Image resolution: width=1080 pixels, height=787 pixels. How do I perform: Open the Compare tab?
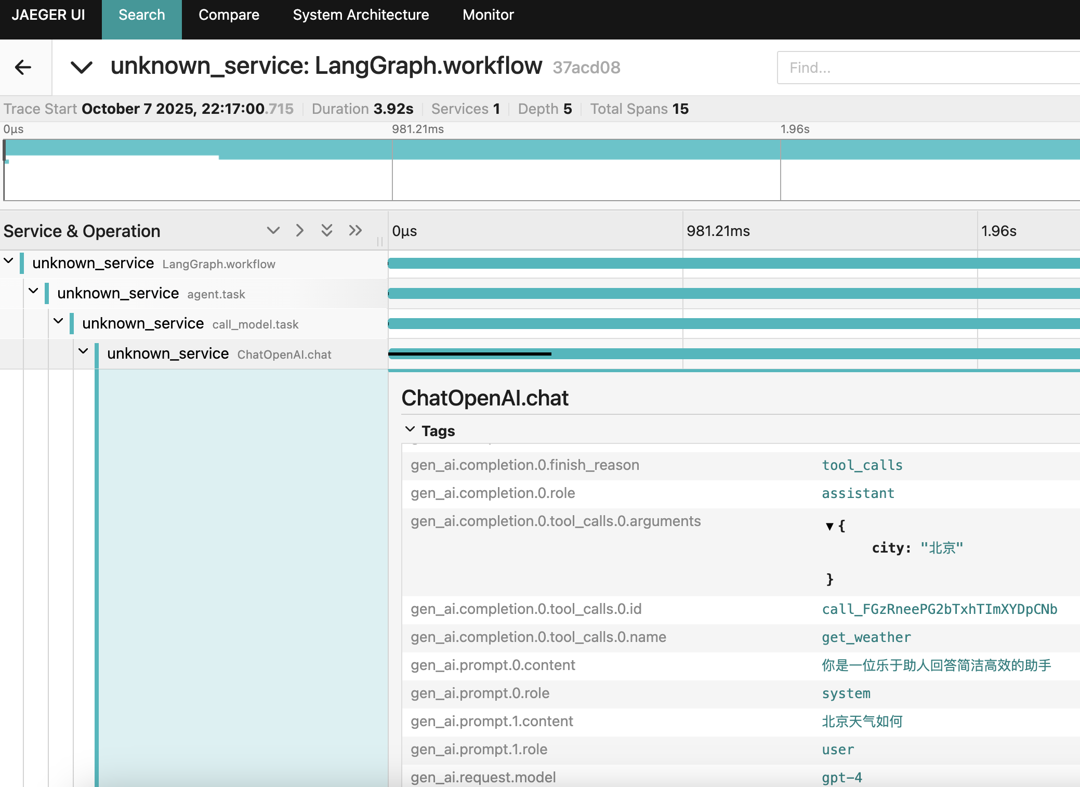tap(229, 15)
